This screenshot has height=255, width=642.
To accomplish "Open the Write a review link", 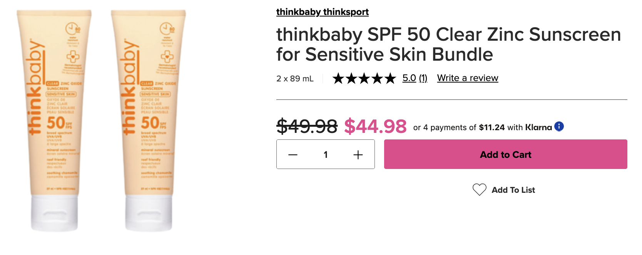I will coord(468,78).
